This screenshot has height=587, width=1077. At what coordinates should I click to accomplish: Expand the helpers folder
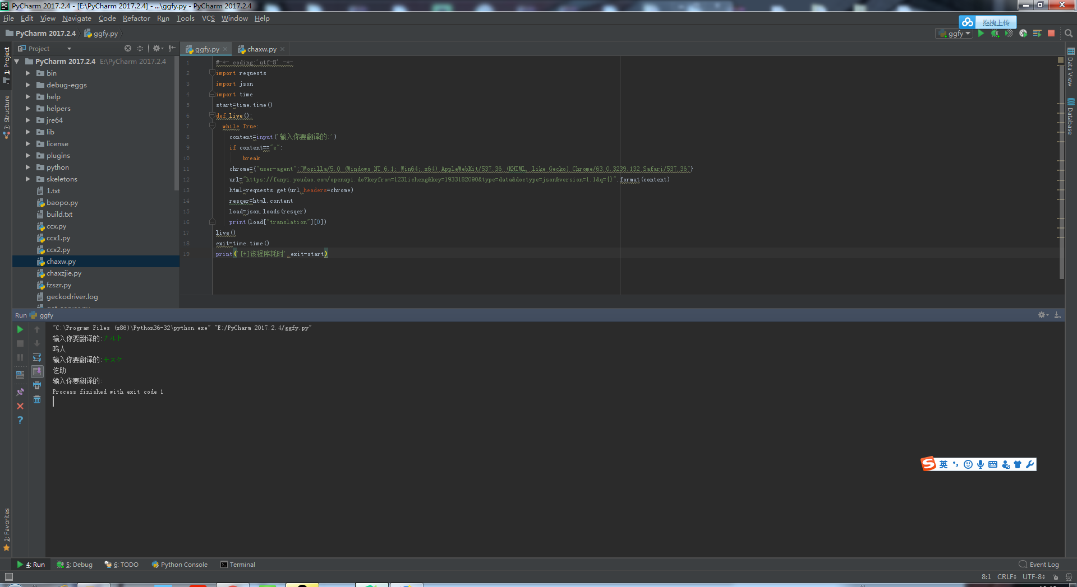(27, 109)
